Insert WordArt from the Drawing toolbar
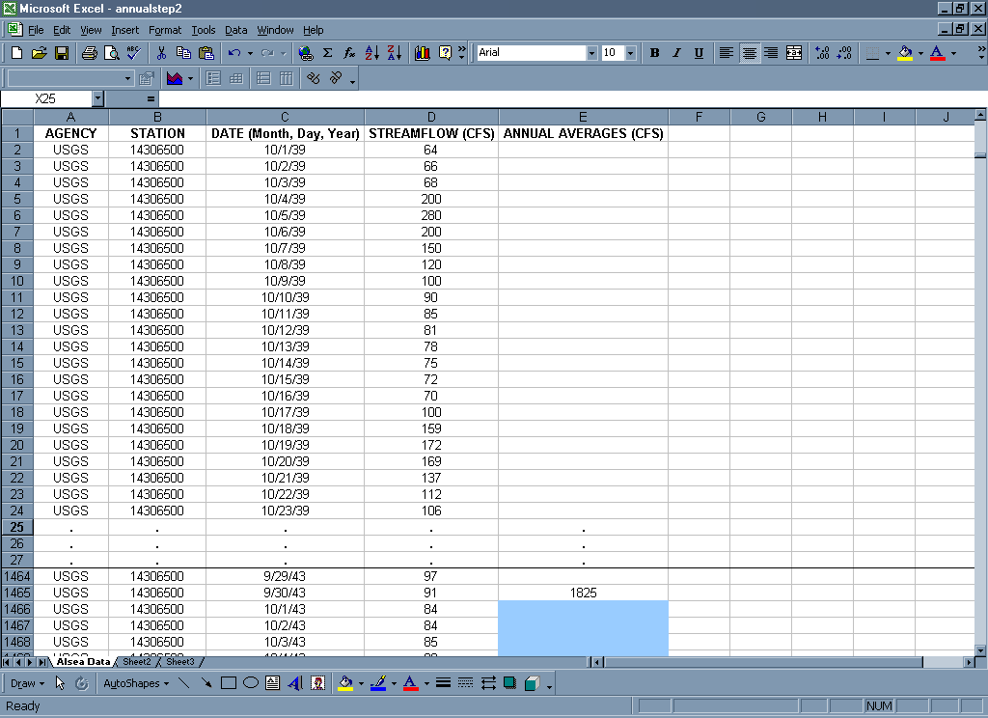 click(x=295, y=683)
